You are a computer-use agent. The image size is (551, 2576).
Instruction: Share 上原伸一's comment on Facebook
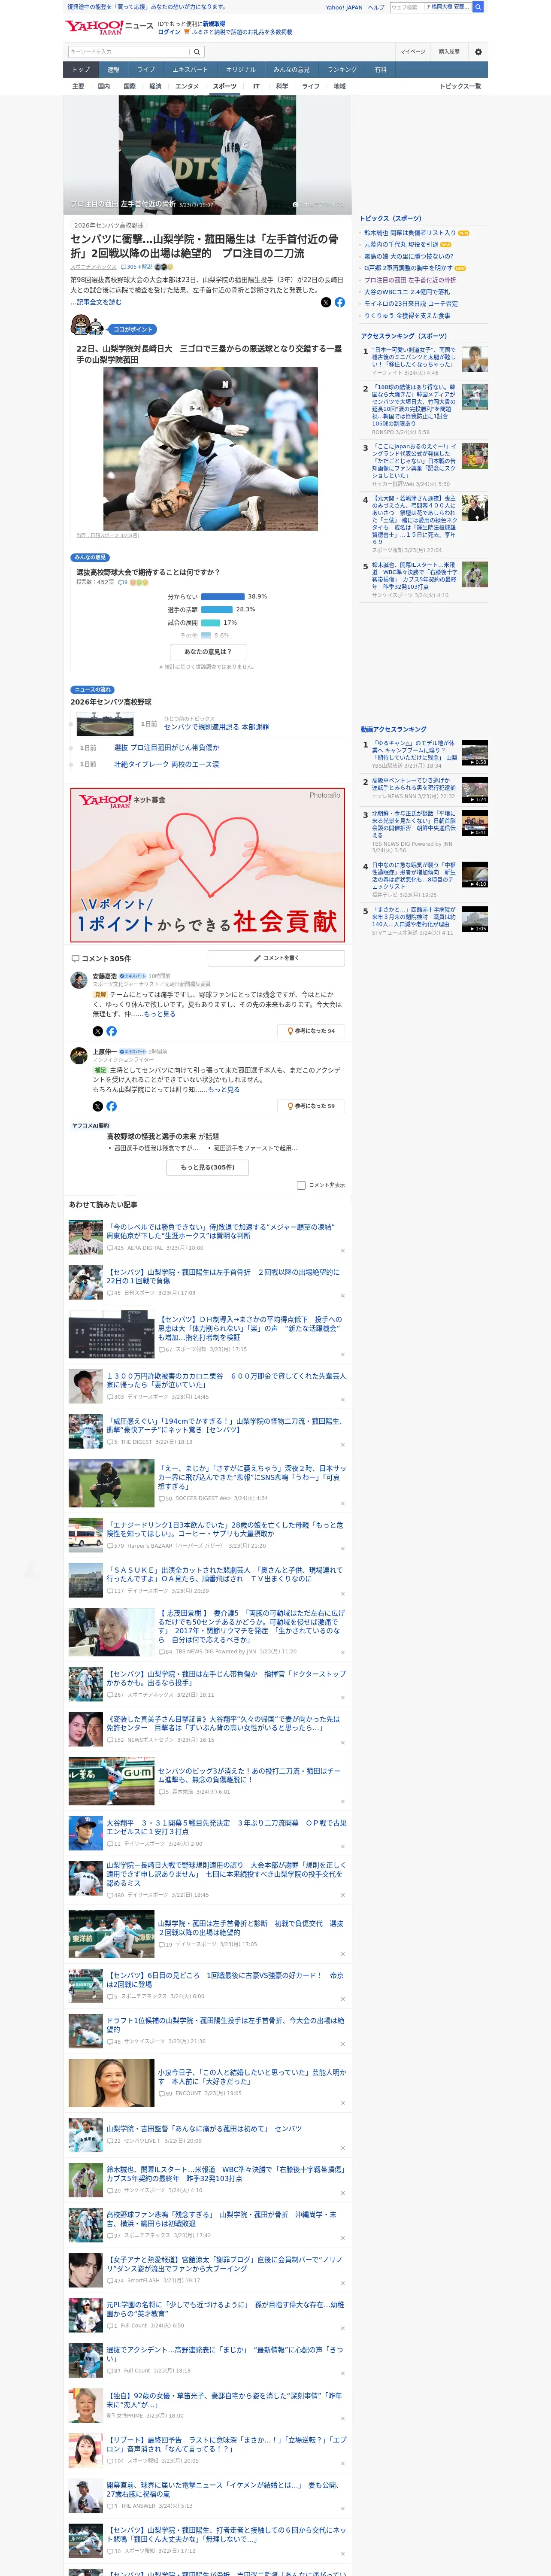click(112, 1106)
